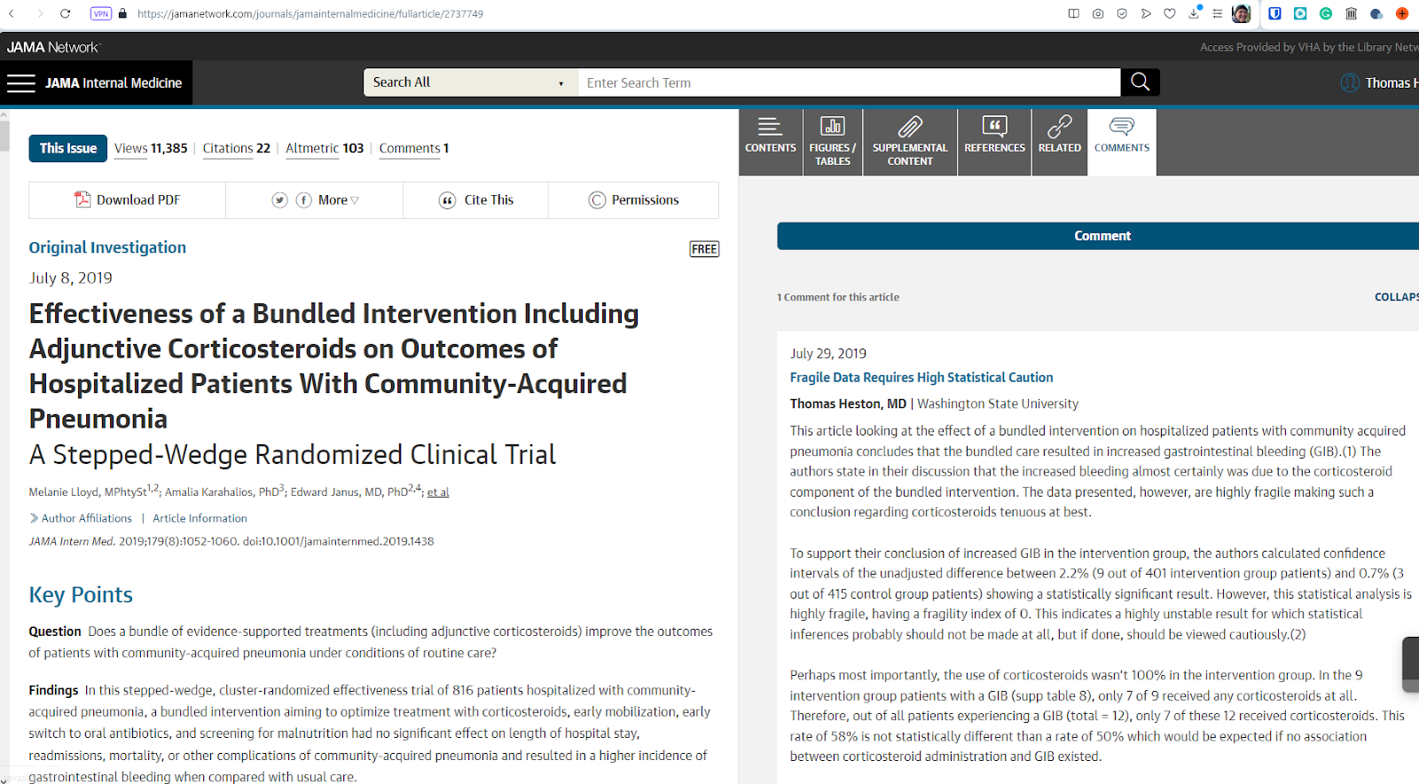This screenshot has height=784, width=1419.
Task: Open the Grammarly extension icon
Action: [1326, 13]
